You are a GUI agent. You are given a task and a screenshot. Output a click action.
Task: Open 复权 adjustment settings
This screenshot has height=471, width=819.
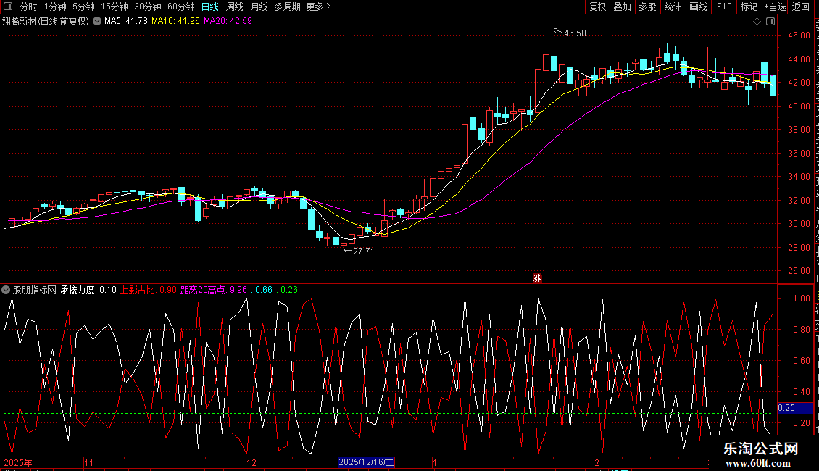[597, 7]
